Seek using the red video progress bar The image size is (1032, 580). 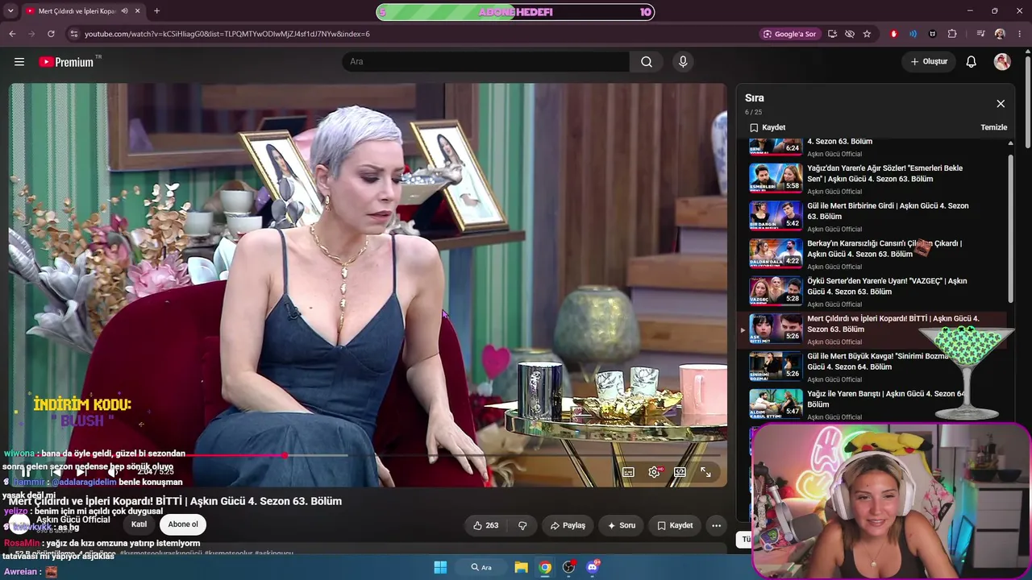pos(368,455)
